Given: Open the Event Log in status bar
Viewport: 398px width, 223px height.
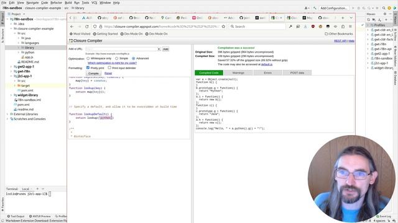Looking at the screenshot, I should point(383,216).
